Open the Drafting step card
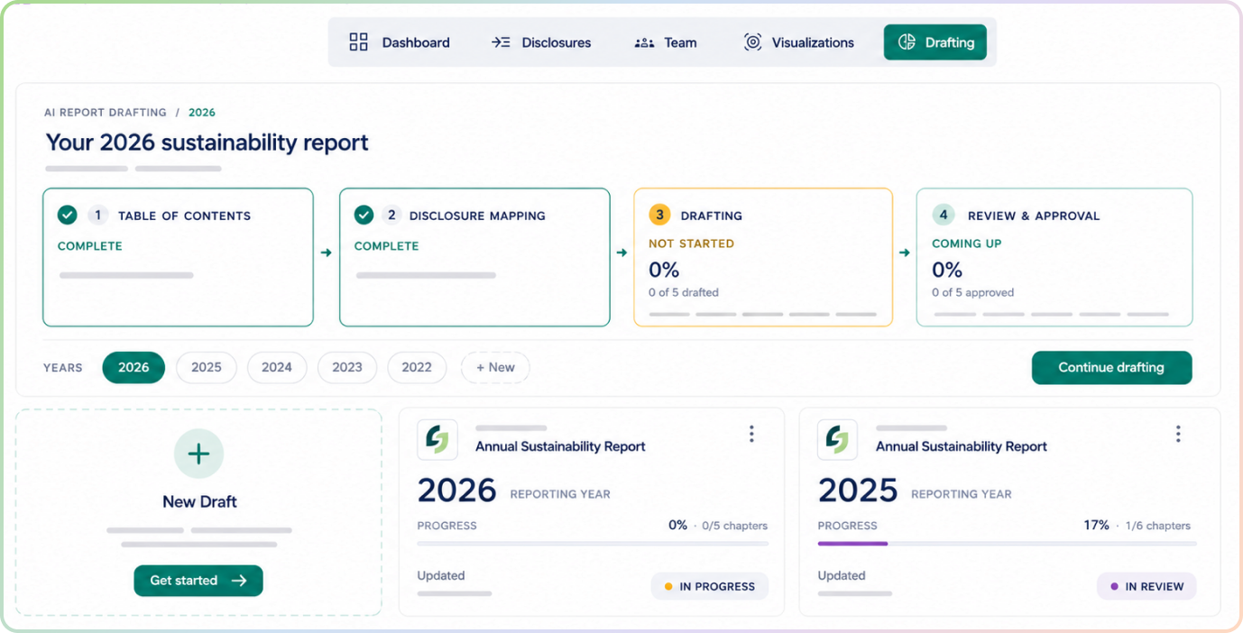The width and height of the screenshot is (1243, 633). pyautogui.click(x=763, y=257)
